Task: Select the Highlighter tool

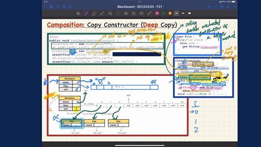Action: coord(102,13)
